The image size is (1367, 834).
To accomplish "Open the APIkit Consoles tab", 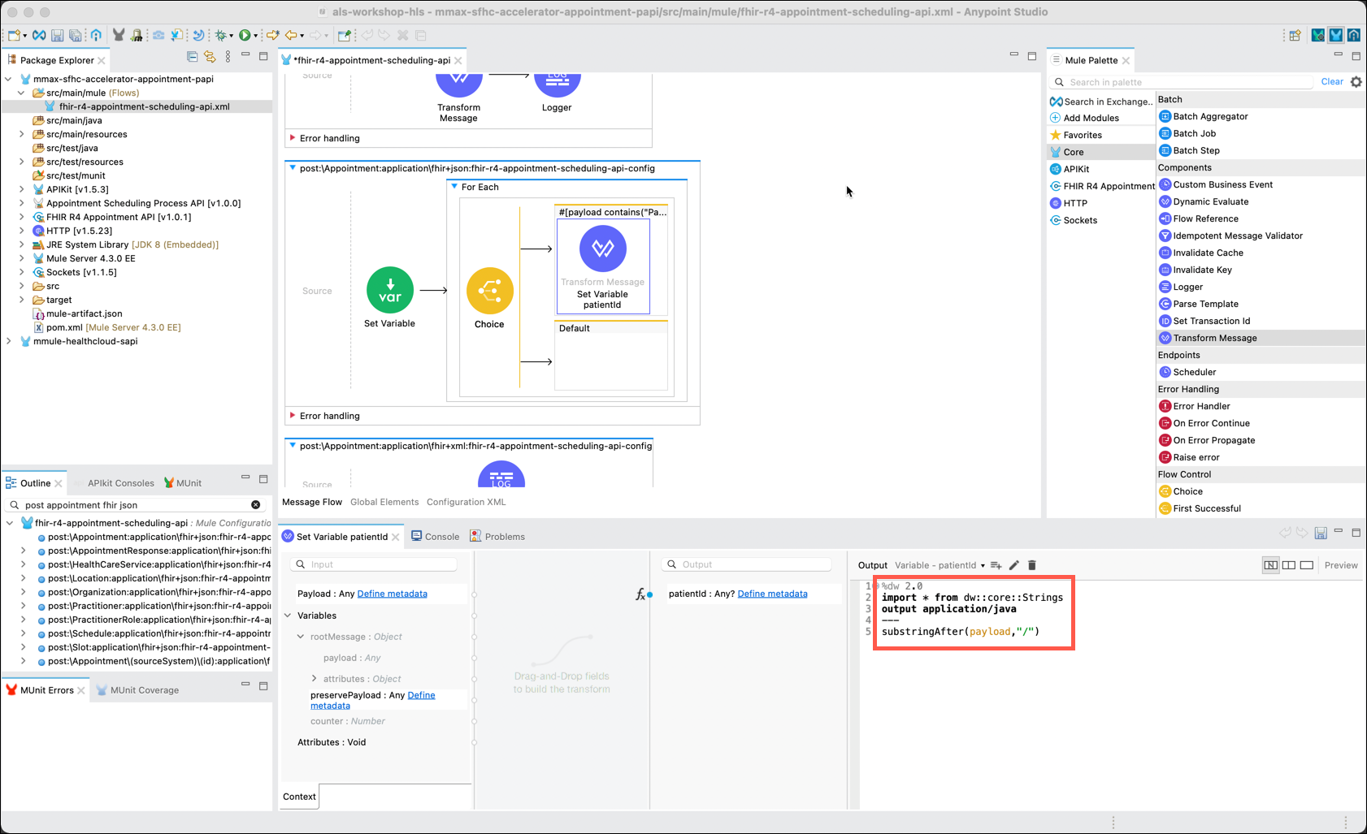I will point(119,483).
